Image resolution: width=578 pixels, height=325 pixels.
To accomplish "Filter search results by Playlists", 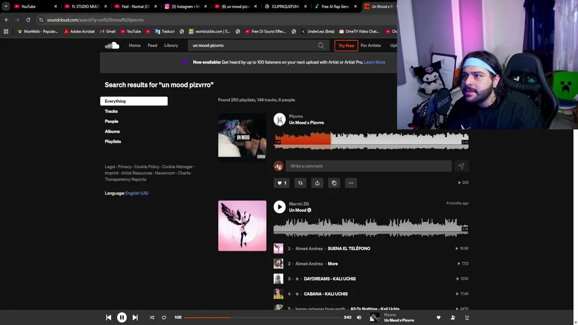I will click(113, 141).
